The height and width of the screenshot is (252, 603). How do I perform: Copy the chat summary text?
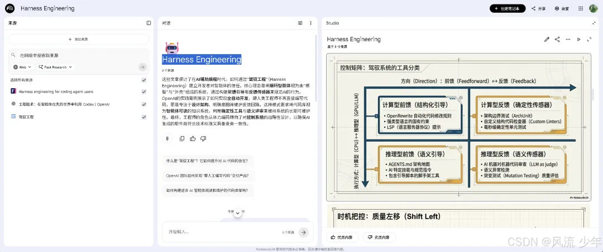tap(182, 139)
